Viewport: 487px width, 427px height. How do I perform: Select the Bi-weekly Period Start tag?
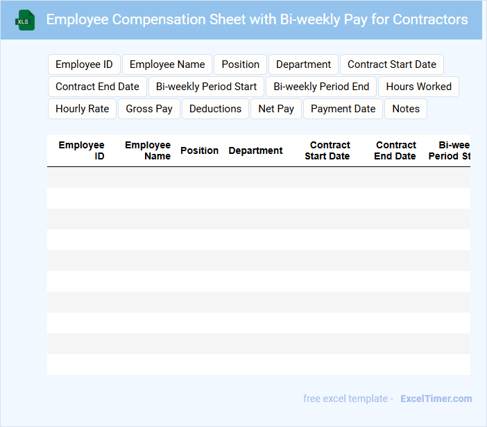point(206,87)
